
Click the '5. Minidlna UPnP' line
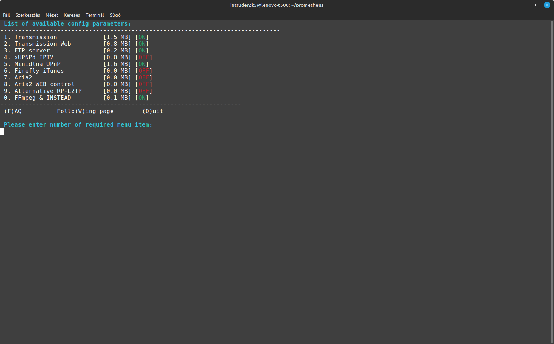tap(76, 64)
